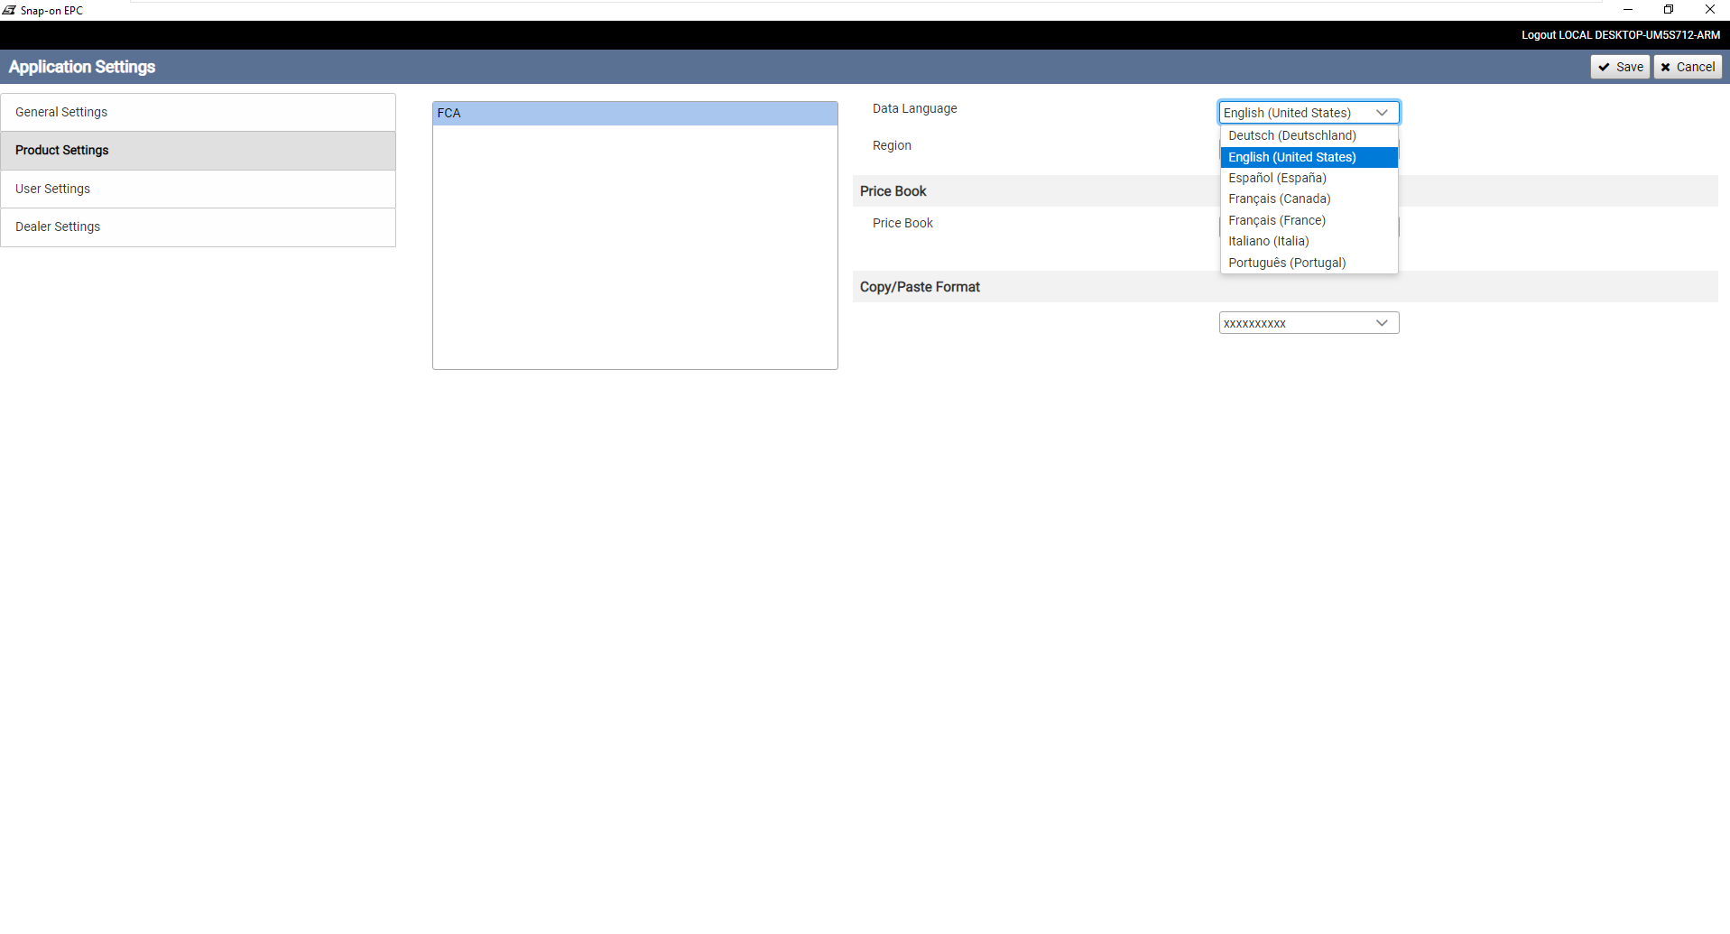Collapse the Data Language combo box
Viewport: 1730px width, 934px height.
click(1309, 112)
